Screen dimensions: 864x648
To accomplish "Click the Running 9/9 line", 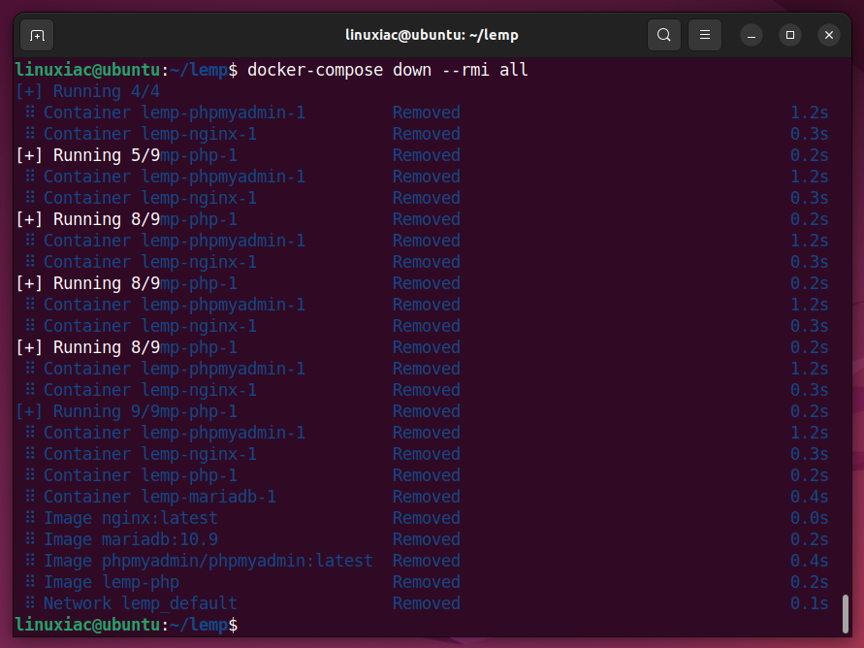I will click(87, 411).
